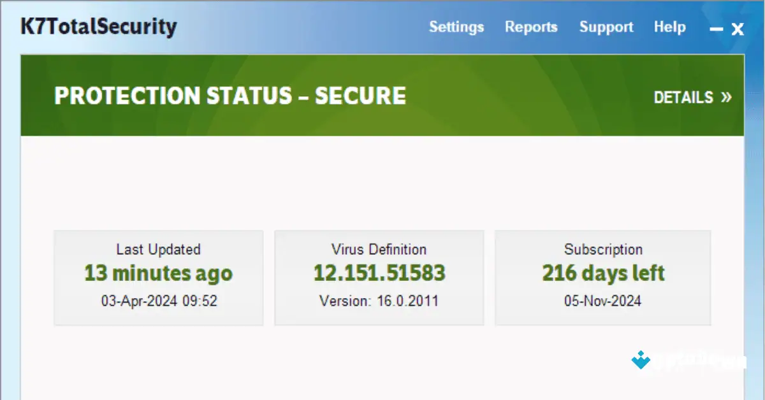Click the K7TotalSecurity logo text
This screenshot has height=400, width=765.
tap(99, 27)
